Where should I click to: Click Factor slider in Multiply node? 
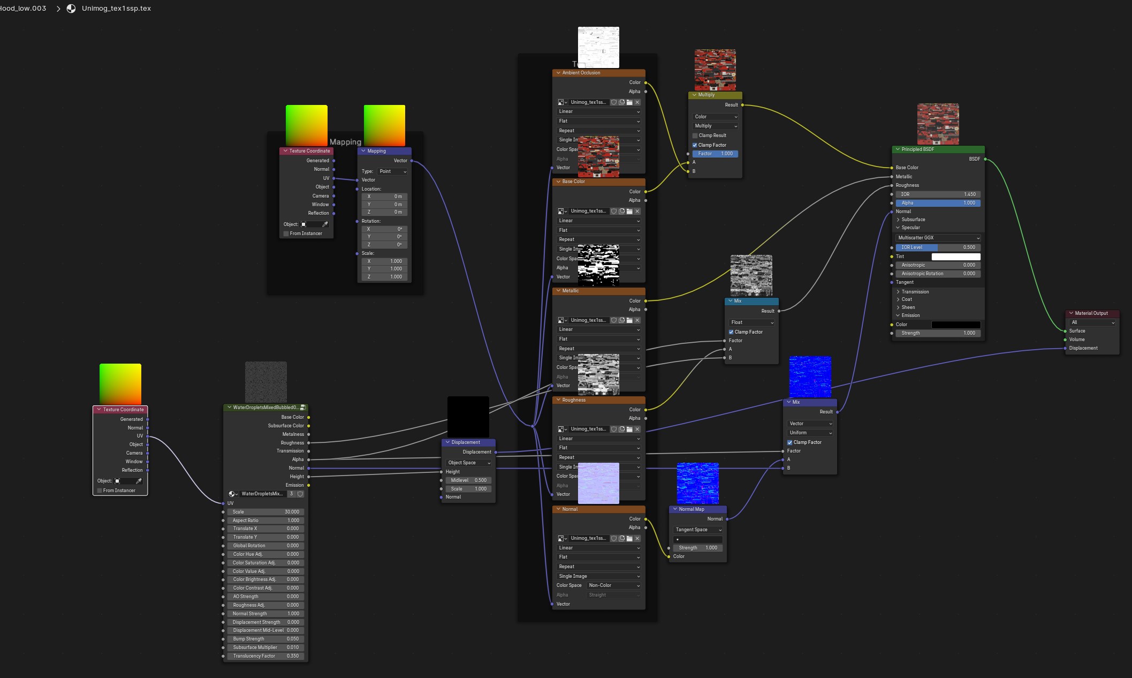[x=715, y=154]
